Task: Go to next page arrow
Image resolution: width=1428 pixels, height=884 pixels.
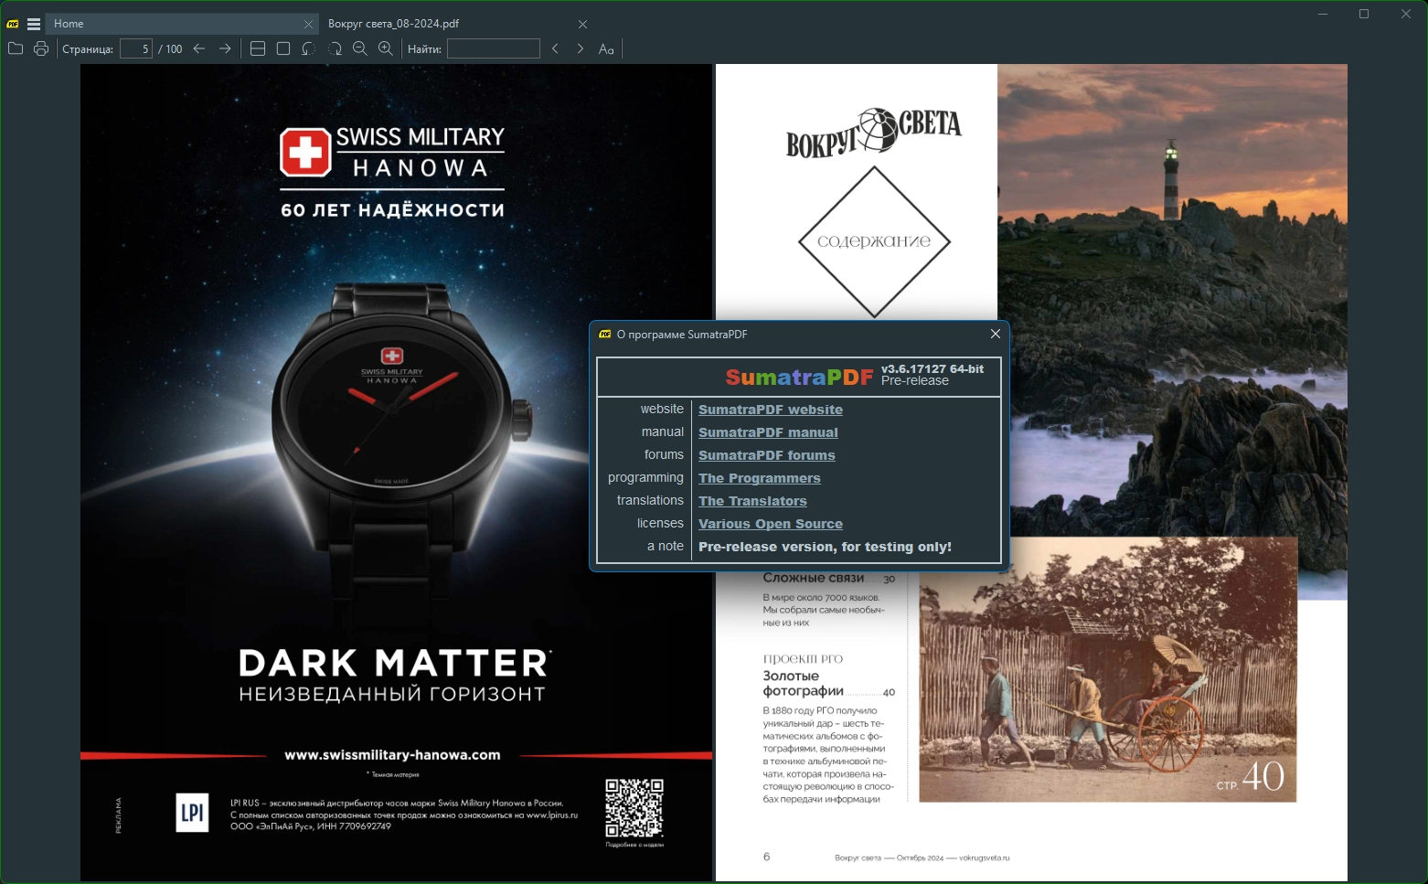Action: point(225,48)
